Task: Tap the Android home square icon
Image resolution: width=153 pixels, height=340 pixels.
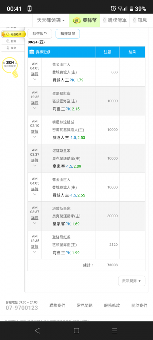Action: (76, 330)
